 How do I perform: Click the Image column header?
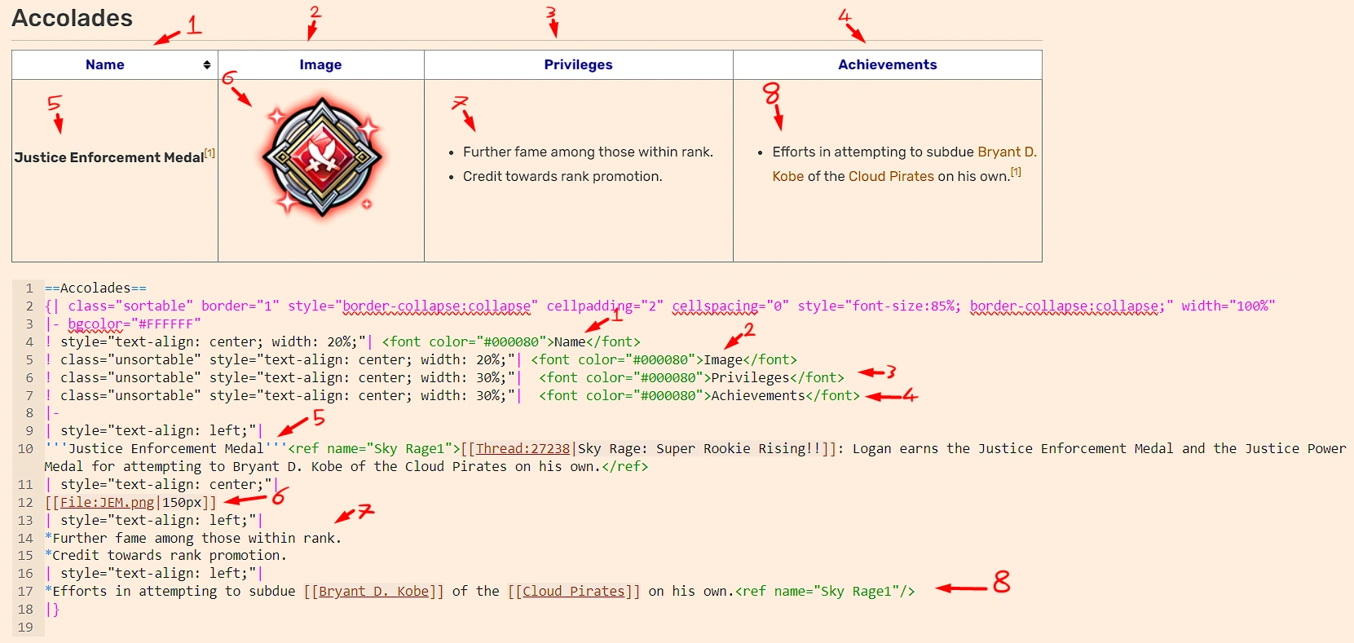tap(320, 65)
